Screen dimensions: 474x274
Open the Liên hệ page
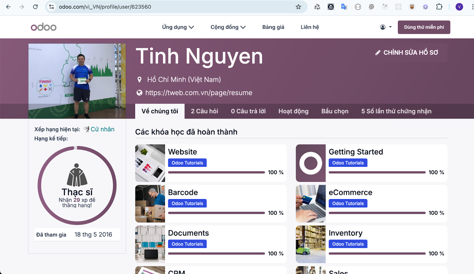point(310,27)
